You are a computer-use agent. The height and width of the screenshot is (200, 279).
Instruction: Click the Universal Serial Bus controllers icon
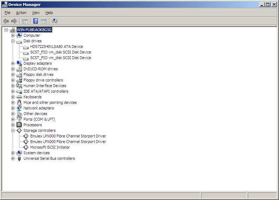(19, 158)
